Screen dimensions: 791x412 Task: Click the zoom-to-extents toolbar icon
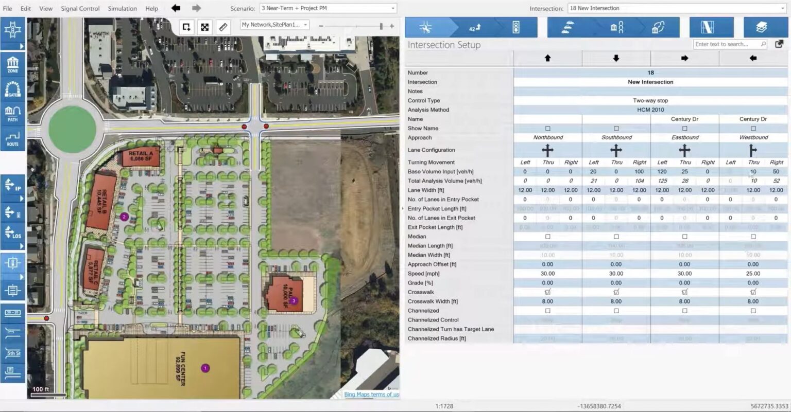(x=205, y=27)
